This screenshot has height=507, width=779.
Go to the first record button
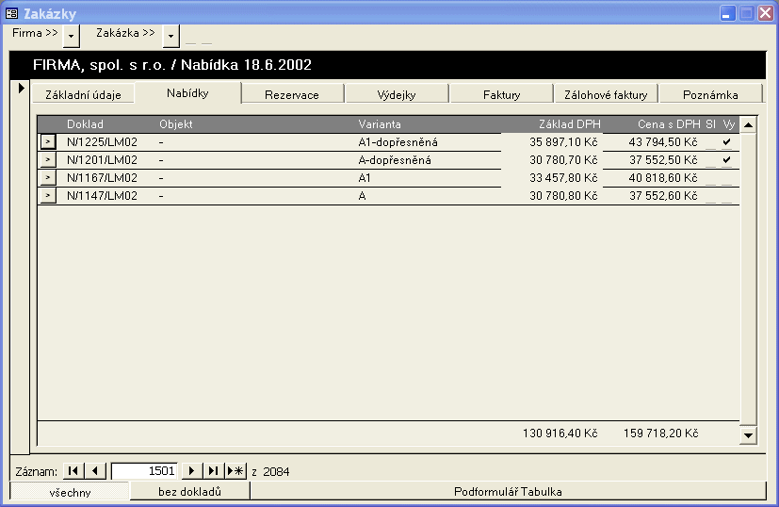click(73, 470)
